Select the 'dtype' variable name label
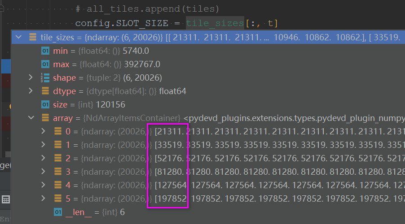 click(x=64, y=91)
